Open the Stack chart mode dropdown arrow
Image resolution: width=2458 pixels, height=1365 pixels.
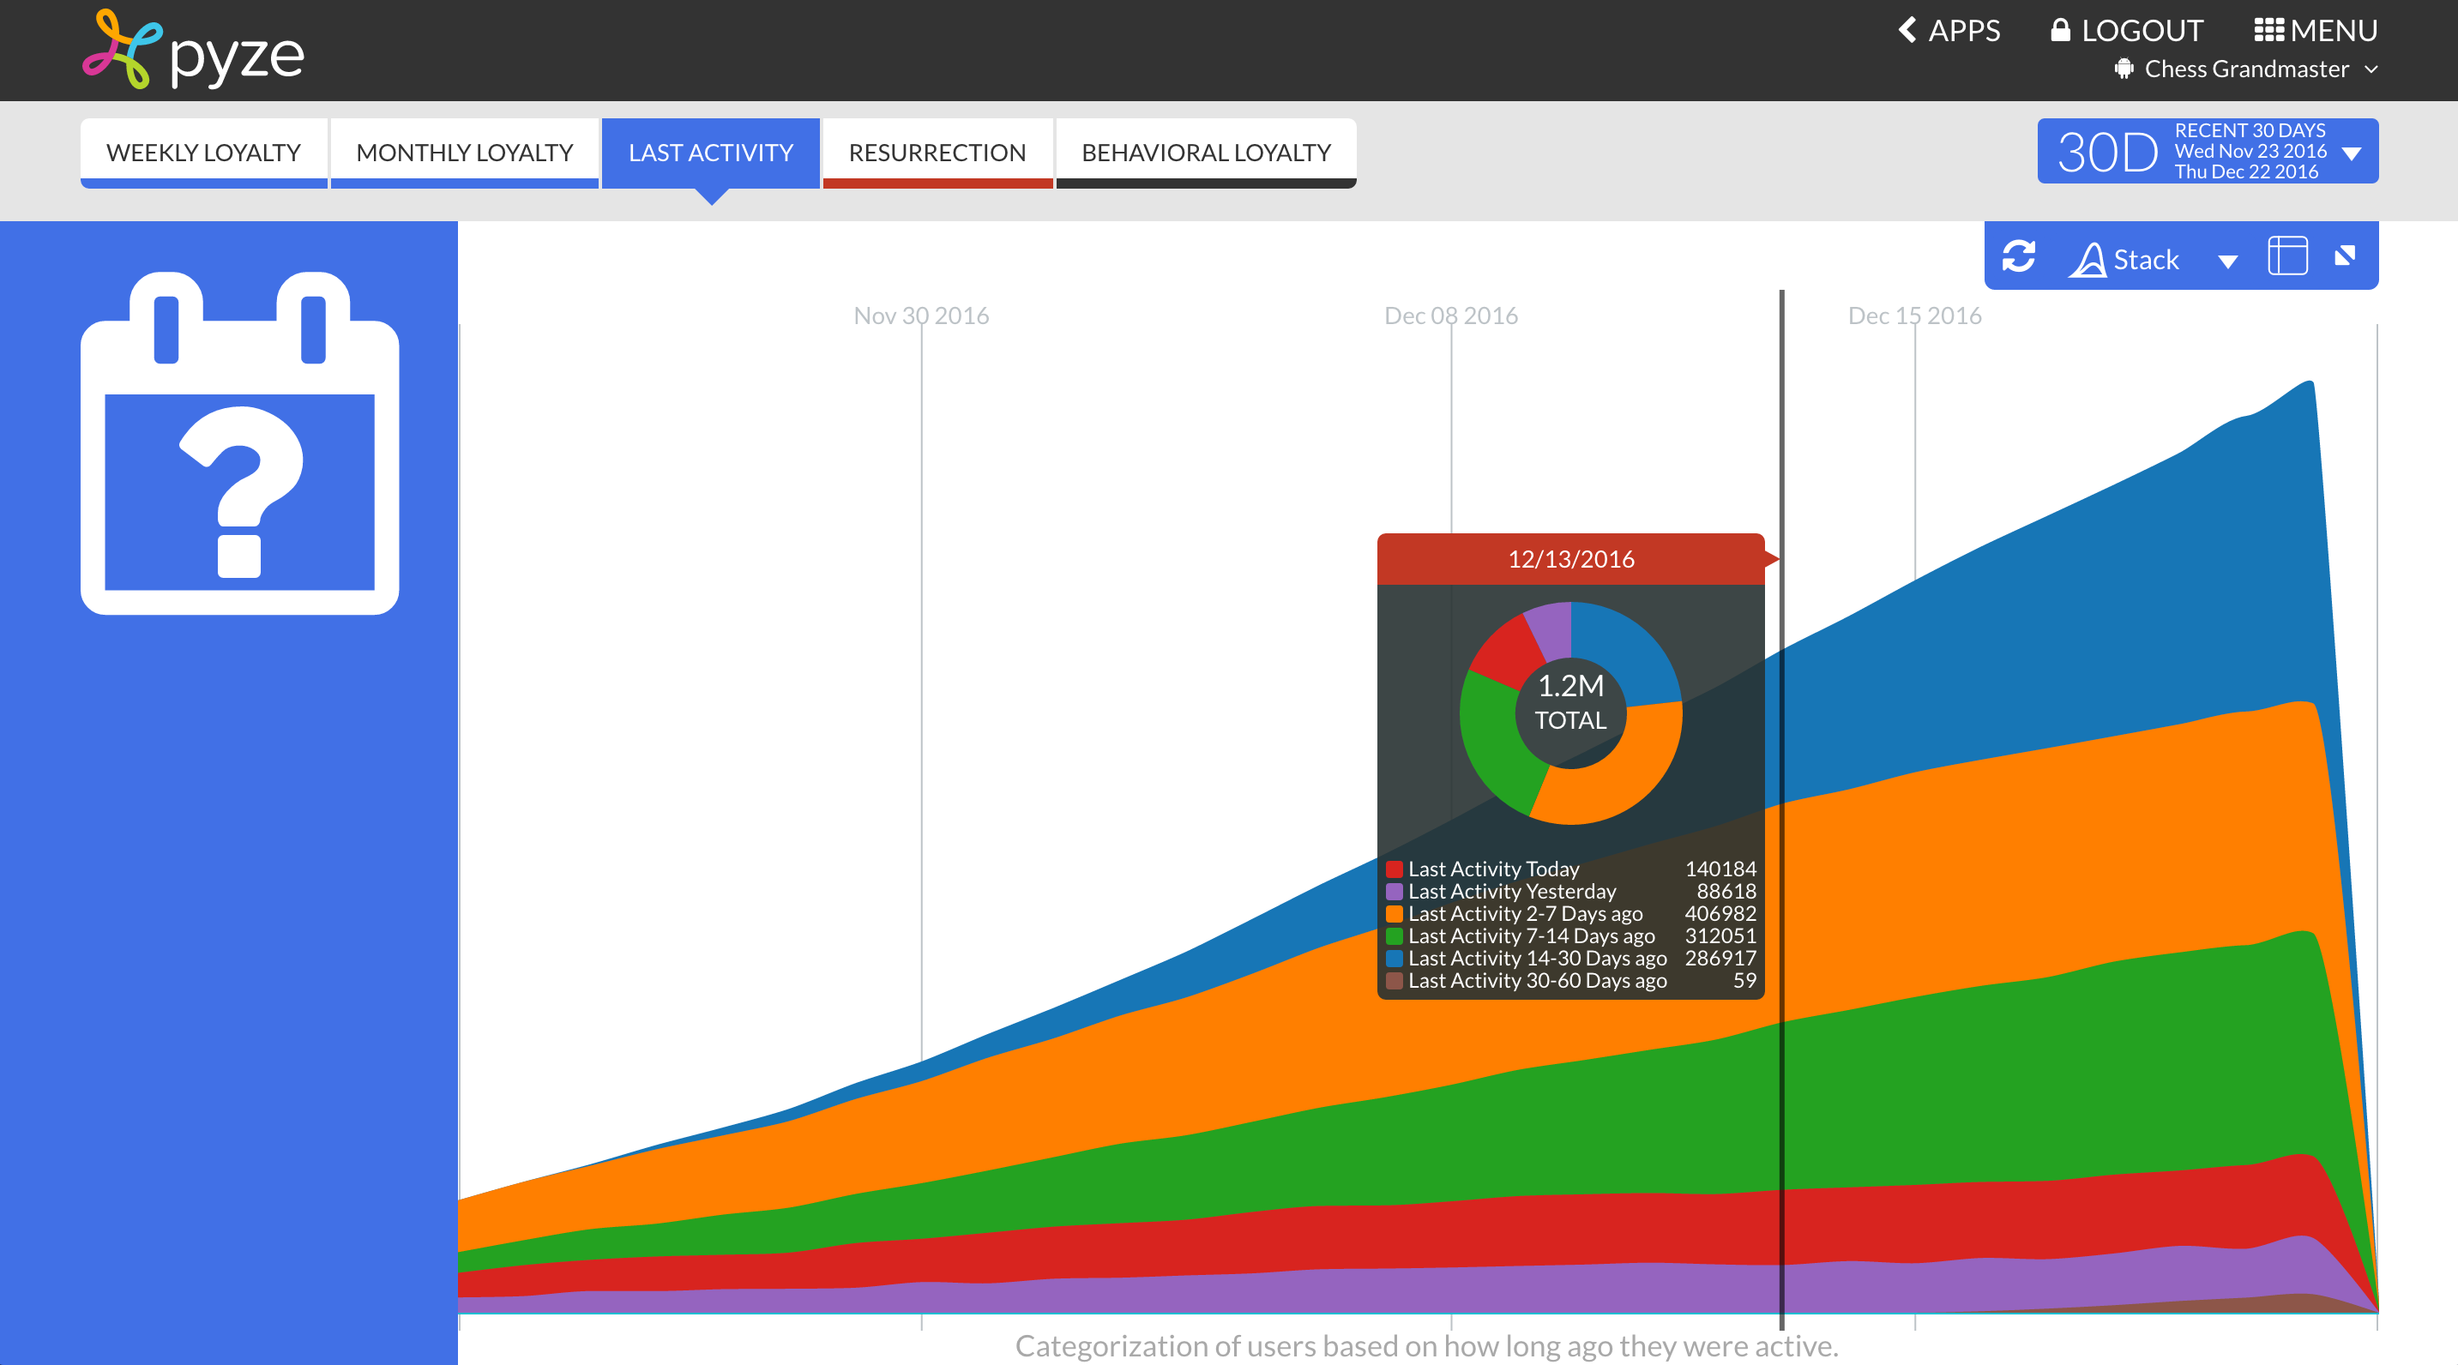click(2227, 262)
